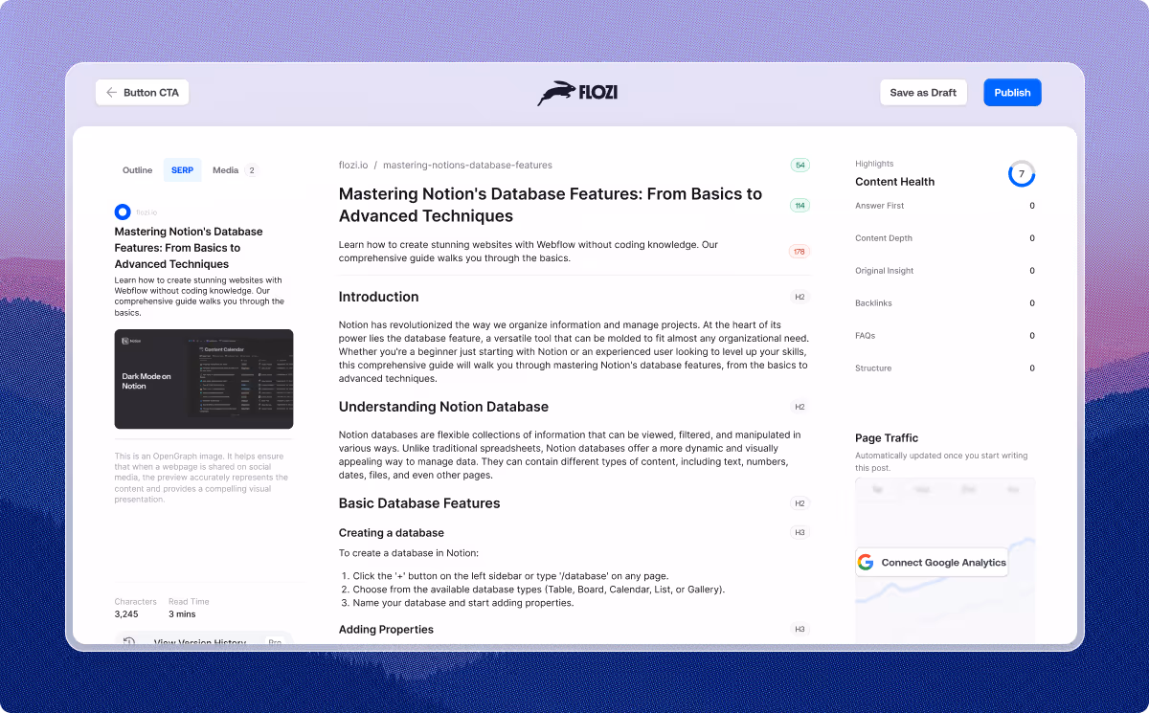The height and width of the screenshot is (713, 1149).
Task: Click the H3 badge beside Adding Properties
Action: (800, 629)
